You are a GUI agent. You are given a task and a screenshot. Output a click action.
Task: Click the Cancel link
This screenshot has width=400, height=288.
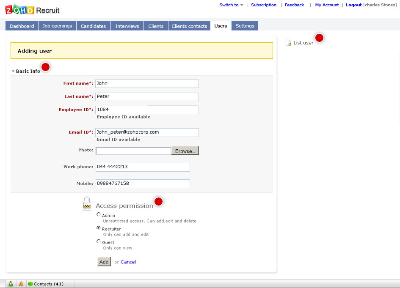pos(128,262)
